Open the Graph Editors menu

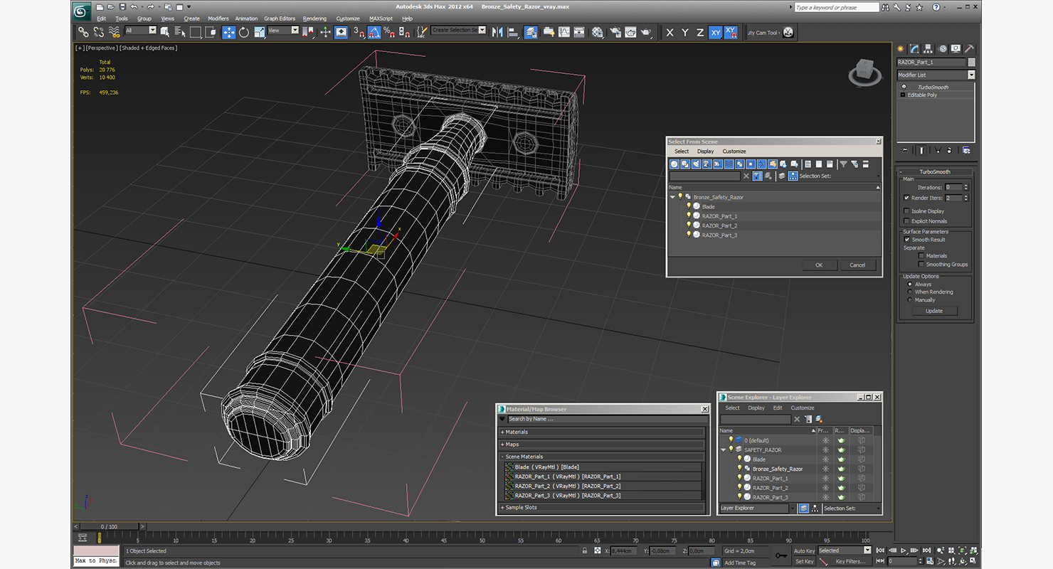pos(279,18)
